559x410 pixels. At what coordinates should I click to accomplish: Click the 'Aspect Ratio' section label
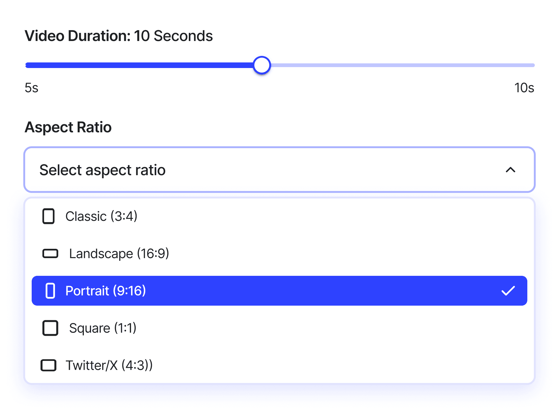pos(68,127)
